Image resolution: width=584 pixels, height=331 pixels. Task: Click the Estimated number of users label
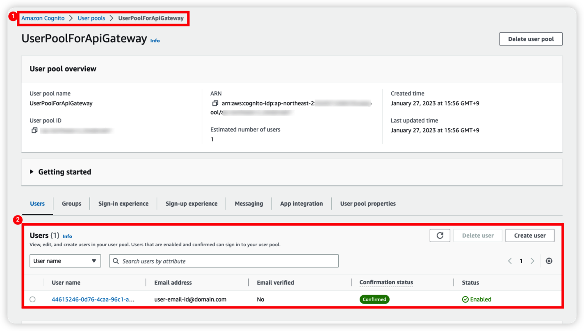tap(245, 129)
